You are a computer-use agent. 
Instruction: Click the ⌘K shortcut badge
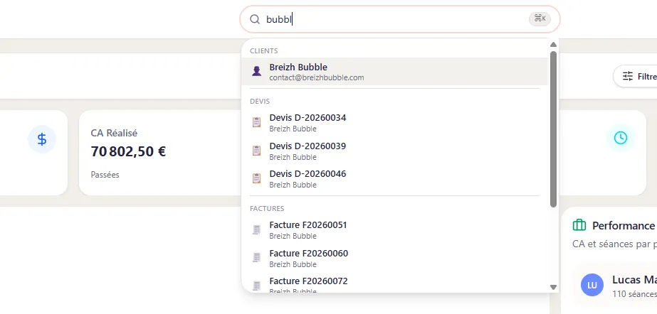(x=540, y=18)
